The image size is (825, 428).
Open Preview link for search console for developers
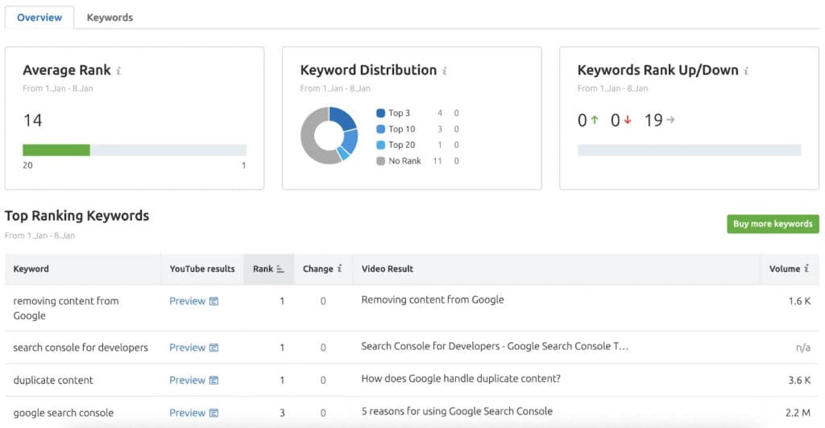point(187,348)
